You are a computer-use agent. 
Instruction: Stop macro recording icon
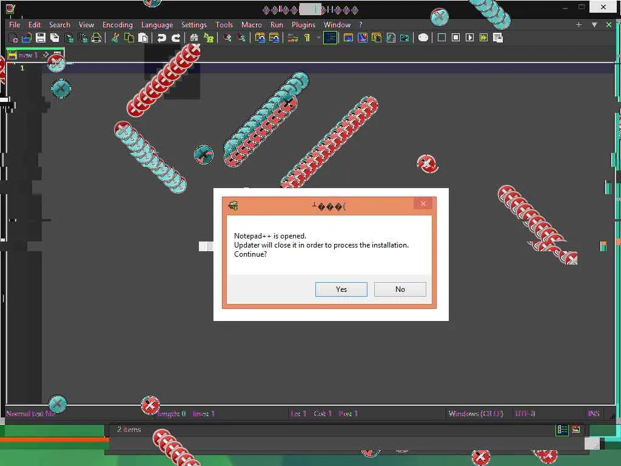click(x=455, y=38)
